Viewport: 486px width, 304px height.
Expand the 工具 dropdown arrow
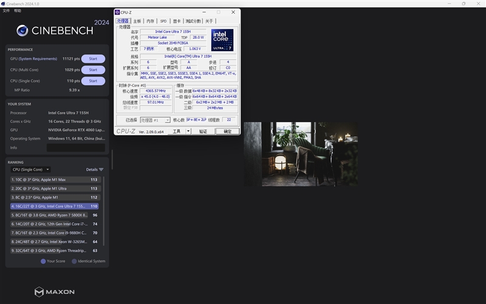188,131
